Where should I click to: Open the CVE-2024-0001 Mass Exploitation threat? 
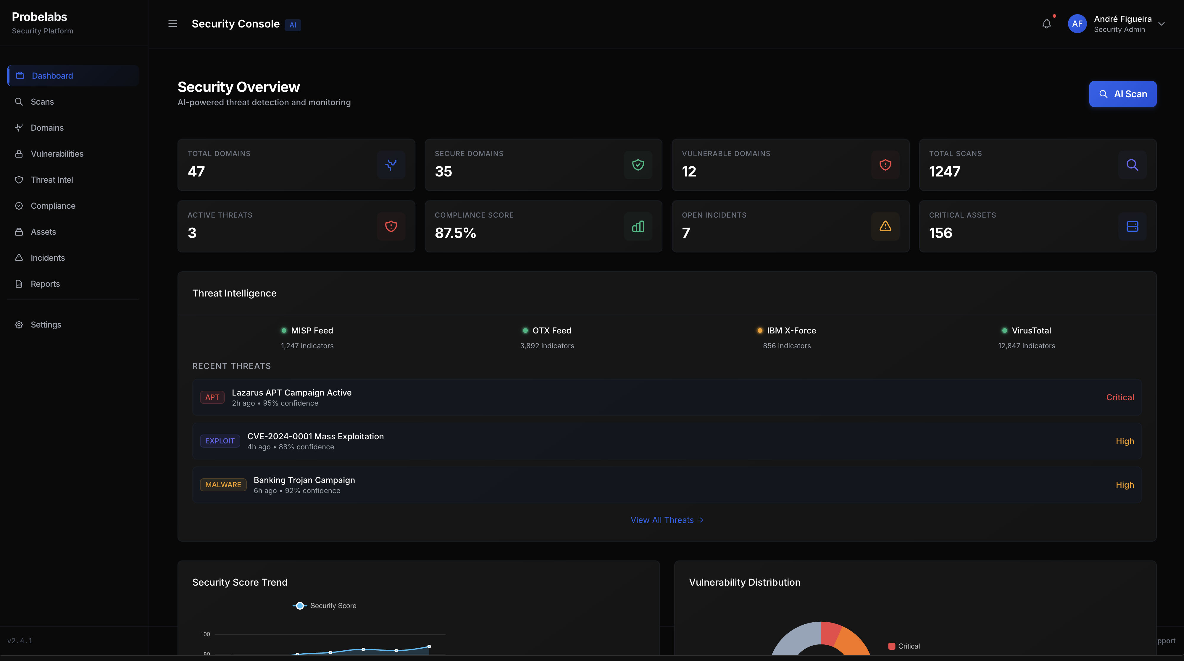tap(667, 441)
